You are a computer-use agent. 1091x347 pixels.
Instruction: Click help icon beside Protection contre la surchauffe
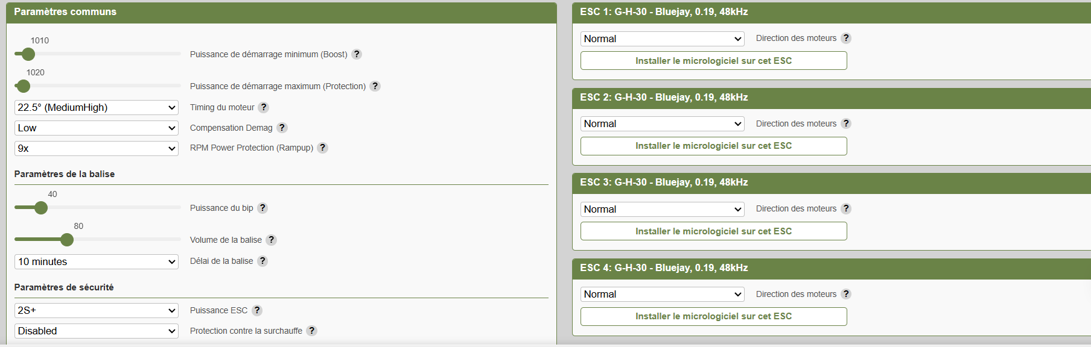tap(311, 331)
